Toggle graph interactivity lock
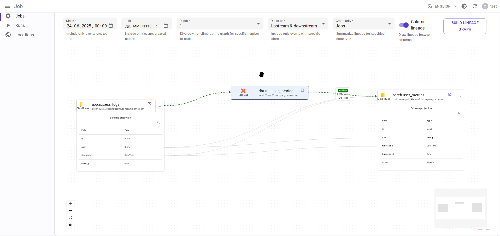Image resolution: width=500 pixels, height=236 pixels. click(x=70, y=224)
